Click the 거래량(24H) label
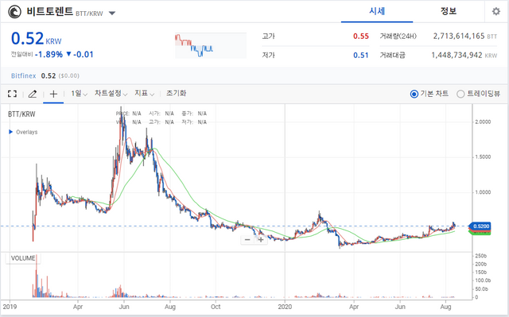Screen dimensions: 509x317 [x=398, y=37]
